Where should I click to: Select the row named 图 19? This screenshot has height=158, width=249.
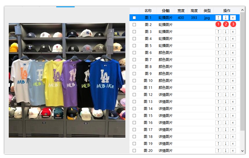[185, 143]
